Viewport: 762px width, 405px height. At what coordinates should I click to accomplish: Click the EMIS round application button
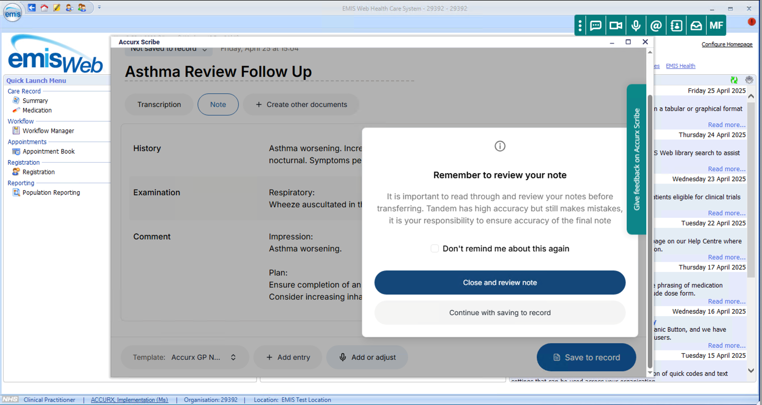tap(13, 13)
